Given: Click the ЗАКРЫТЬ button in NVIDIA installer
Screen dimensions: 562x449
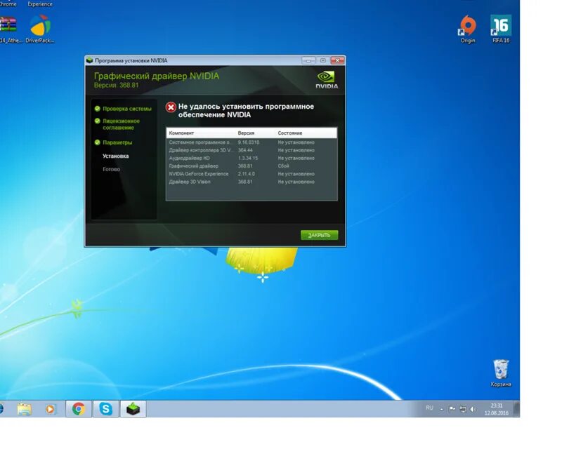Looking at the screenshot, I should point(319,235).
